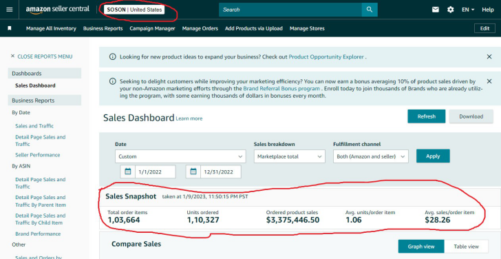The width and height of the screenshot is (501, 259).
Task: Open Sales and Traffic report
Action: [x=34, y=126]
